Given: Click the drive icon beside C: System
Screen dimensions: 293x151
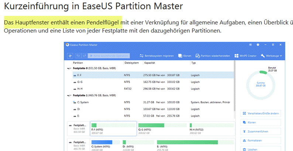Looking at the screenshot, I should (x=75, y=102).
